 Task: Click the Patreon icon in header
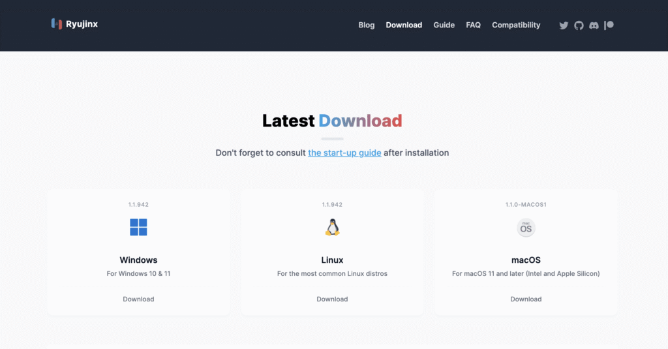click(609, 25)
